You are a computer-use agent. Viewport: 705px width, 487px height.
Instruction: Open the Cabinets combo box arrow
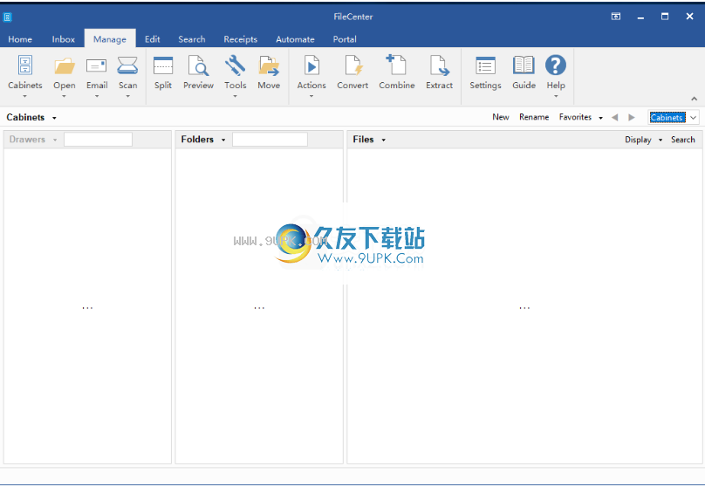tap(694, 117)
